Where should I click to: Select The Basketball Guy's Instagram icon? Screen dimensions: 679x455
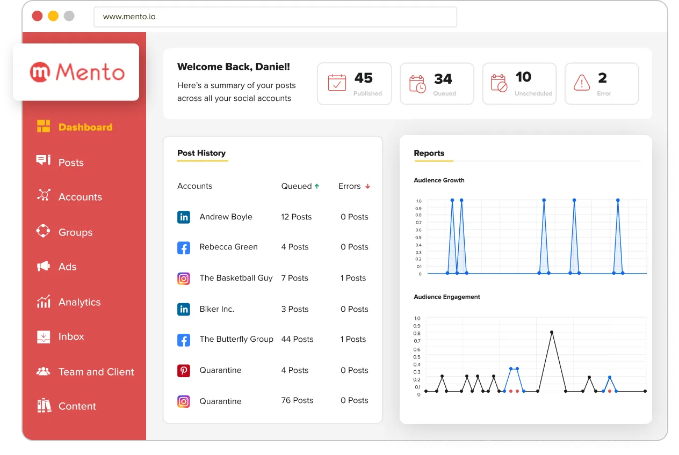click(184, 278)
